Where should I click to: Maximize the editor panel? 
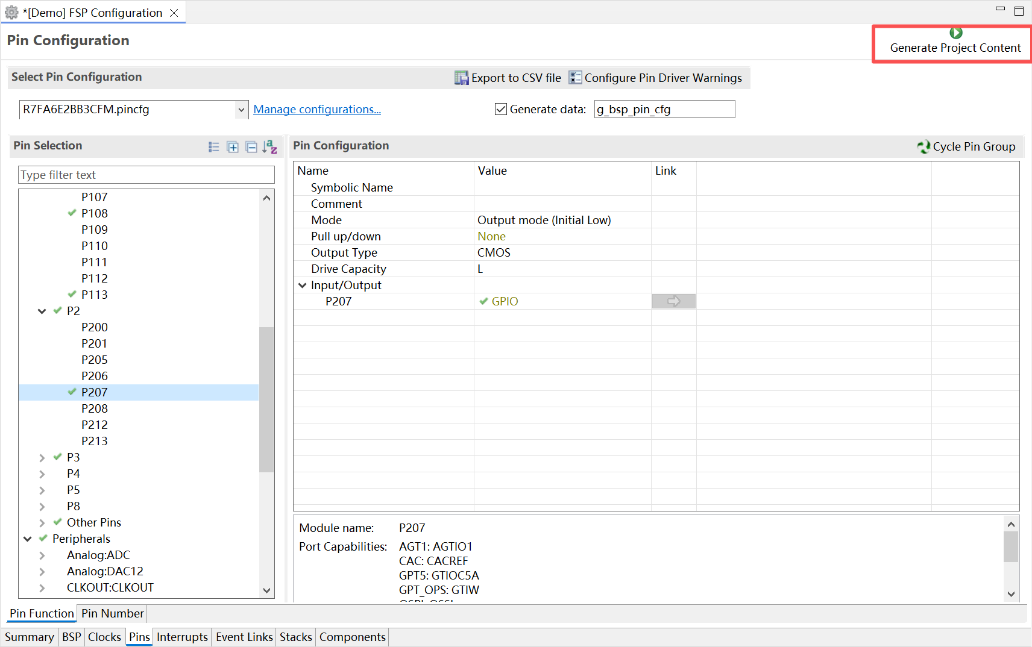[1019, 11]
